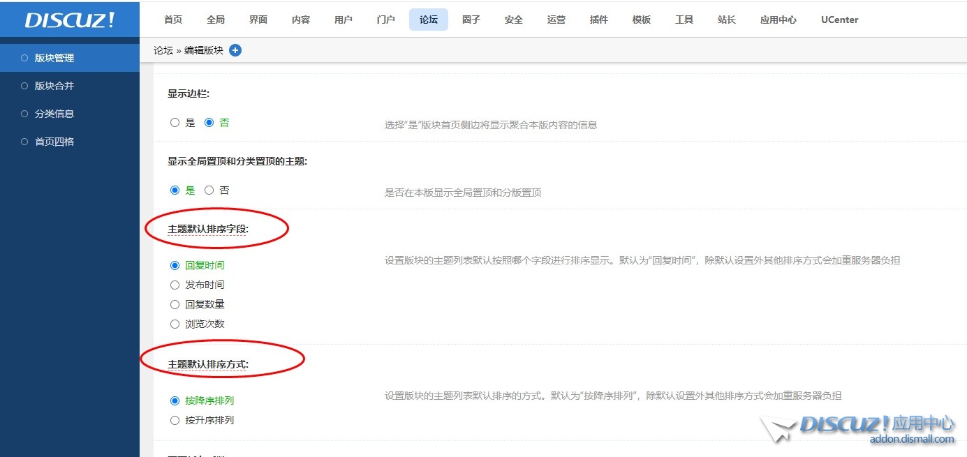Image resolution: width=967 pixels, height=457 pixels.
Task: Open the 应用中心 top menu
Action: click(x=778, y=20)
